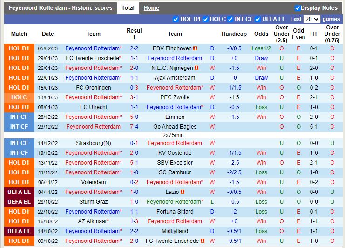Click the Handicap column header
Screen dimensions: 345x248
(x=234, y=34)
